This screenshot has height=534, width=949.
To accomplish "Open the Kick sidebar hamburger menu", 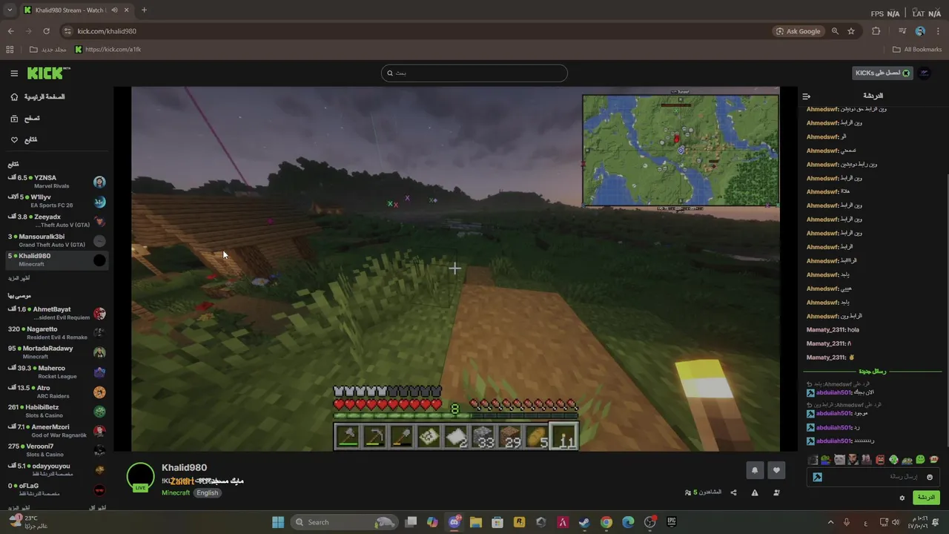I will pyautogui.click(x=14, y=73).
